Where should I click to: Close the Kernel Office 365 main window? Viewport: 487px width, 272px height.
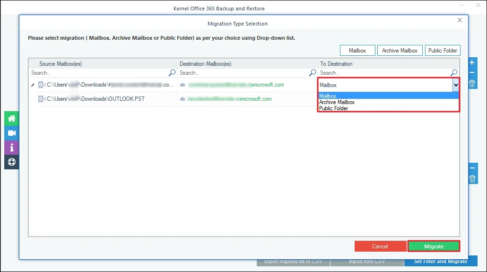tap(478, 5)
